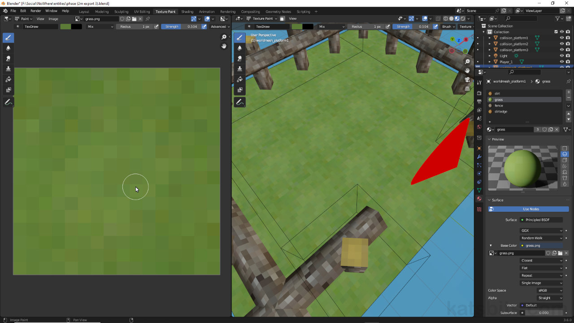The height and width of the screenshot is (323, 574).
Task: Open Closest interpolation dropdown
Action: pyautogui.click(x=541, y=261)
